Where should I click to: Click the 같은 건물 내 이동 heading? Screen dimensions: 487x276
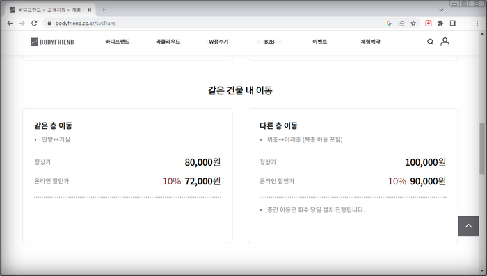(240, 90)
